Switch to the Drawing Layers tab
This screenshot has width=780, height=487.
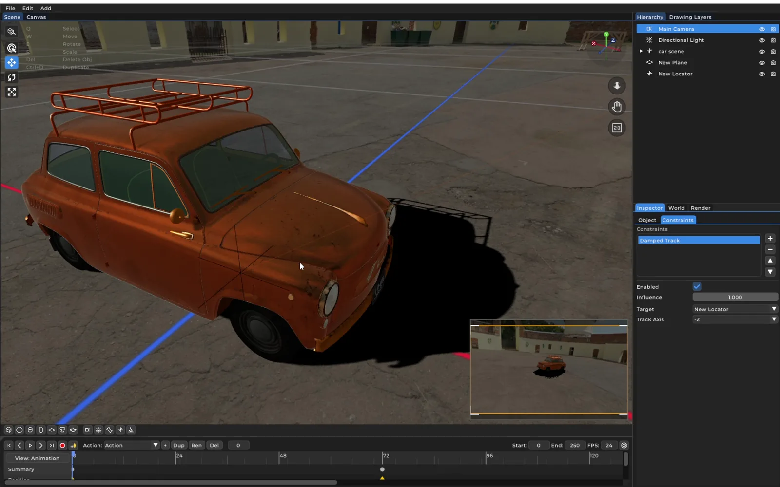click(690, 17)
